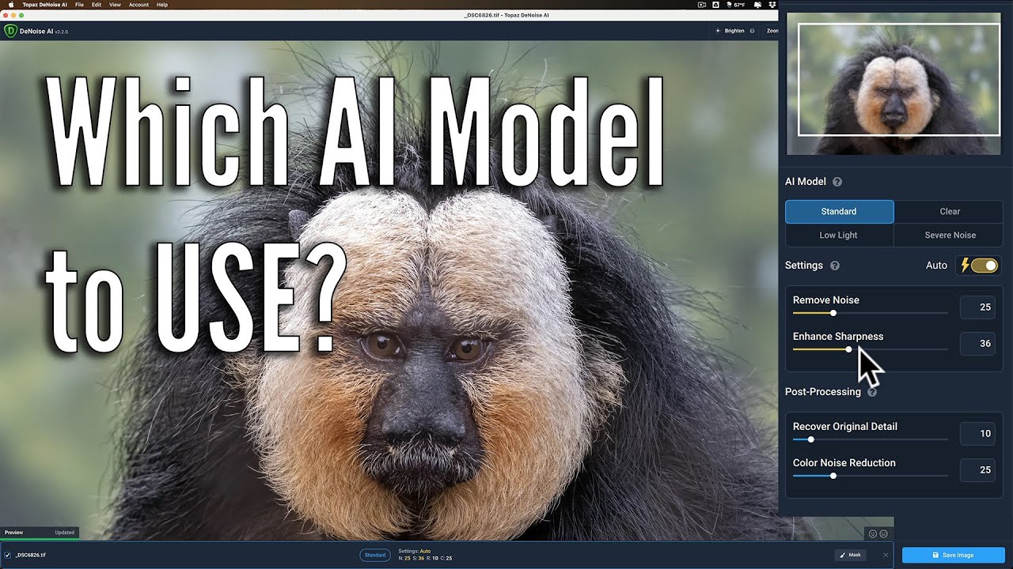Open the Settings help icon
The image size is (1013, 569).
pyautogui.click(x=835, y=266)
